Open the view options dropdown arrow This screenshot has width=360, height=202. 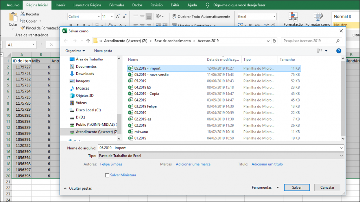click(326, 51)
